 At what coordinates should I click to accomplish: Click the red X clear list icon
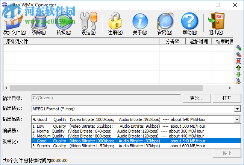pos(238,61)
